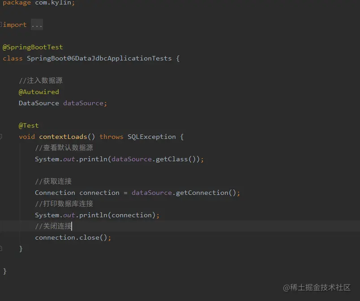Click 'com.kylin' package name

pyautogui.click(x=53, y=3)
